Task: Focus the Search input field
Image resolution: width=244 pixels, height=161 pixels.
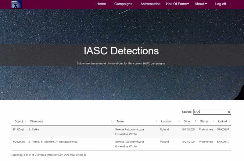Action: pyautogui.click(x=210, y=112)
